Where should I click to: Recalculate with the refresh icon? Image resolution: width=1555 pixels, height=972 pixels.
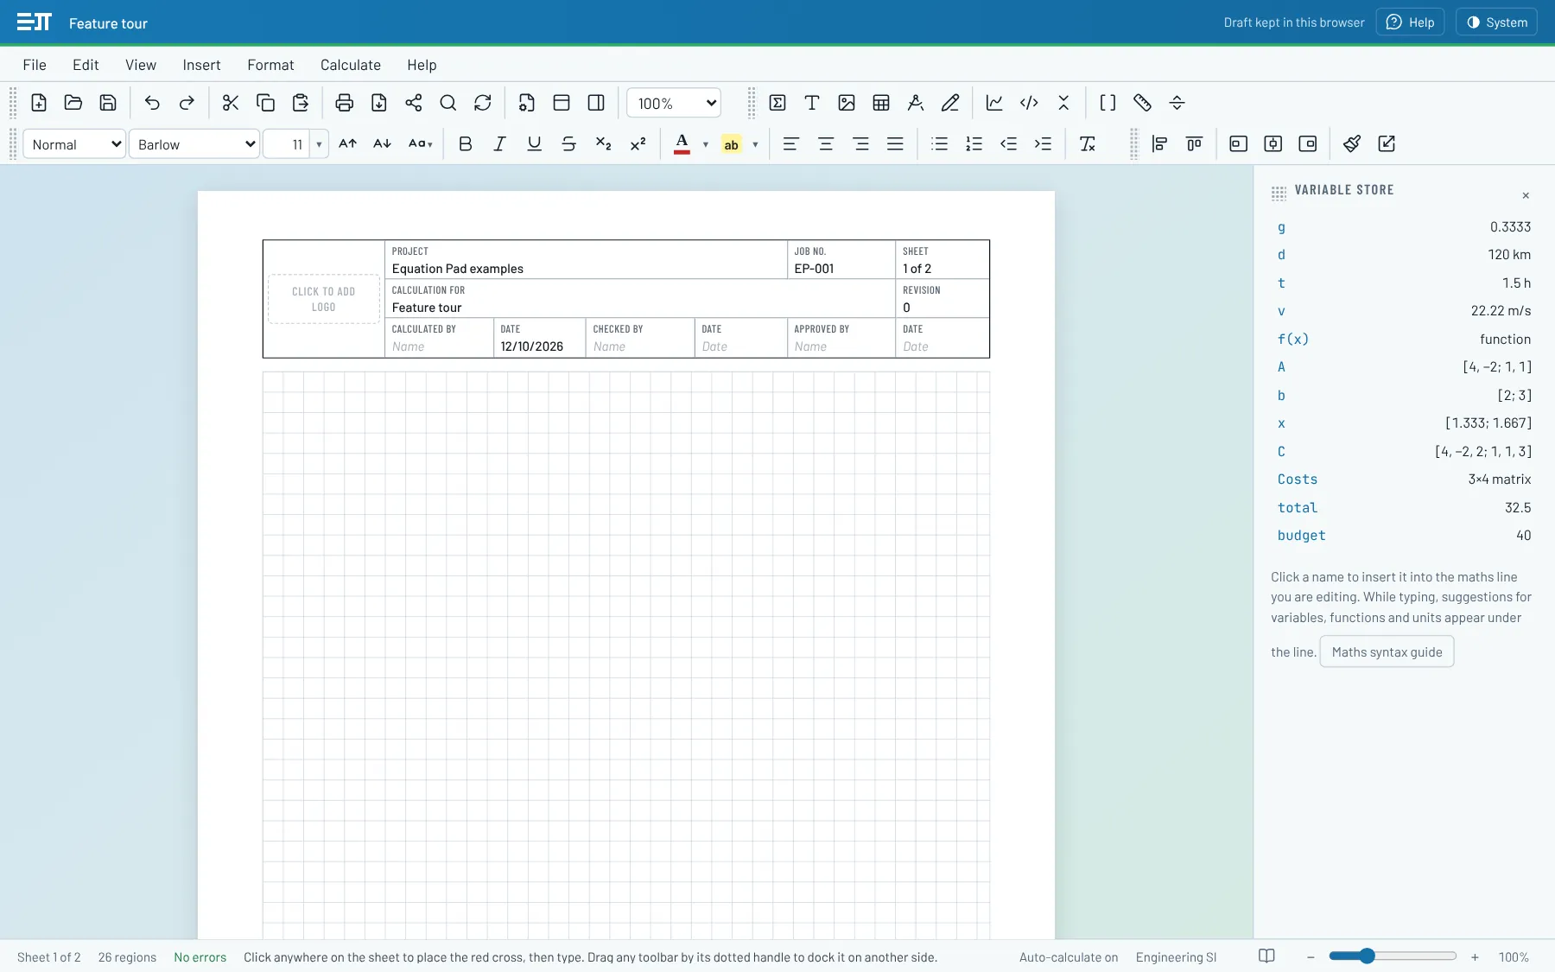click(x=483, y=103)
